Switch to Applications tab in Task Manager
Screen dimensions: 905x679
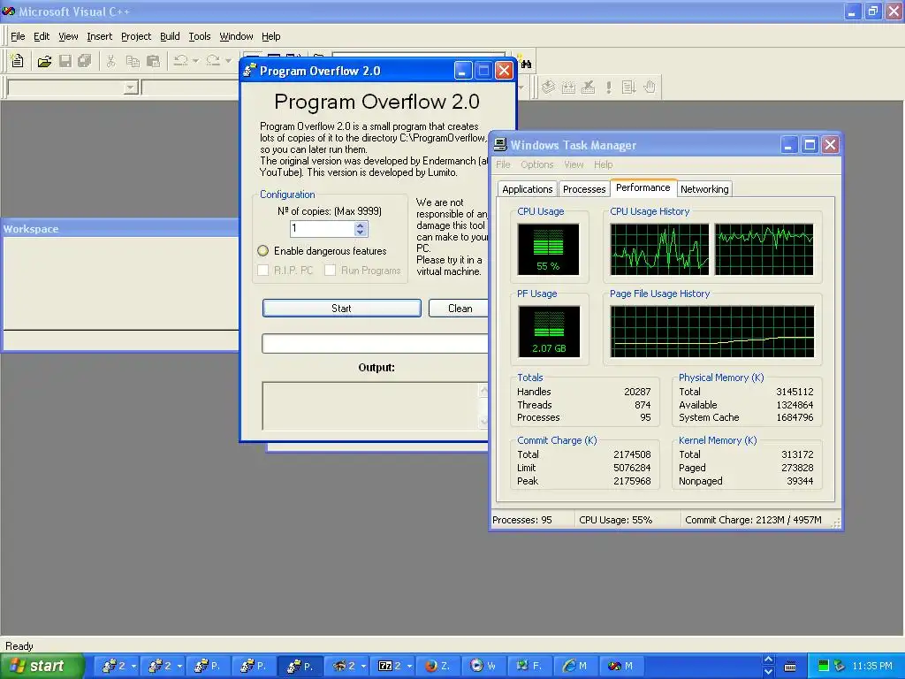[x=527, y=189]
